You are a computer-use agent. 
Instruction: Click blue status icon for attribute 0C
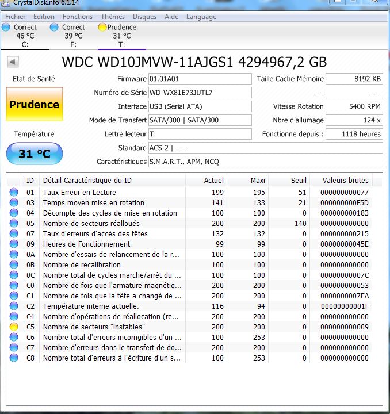pos(14,275)
